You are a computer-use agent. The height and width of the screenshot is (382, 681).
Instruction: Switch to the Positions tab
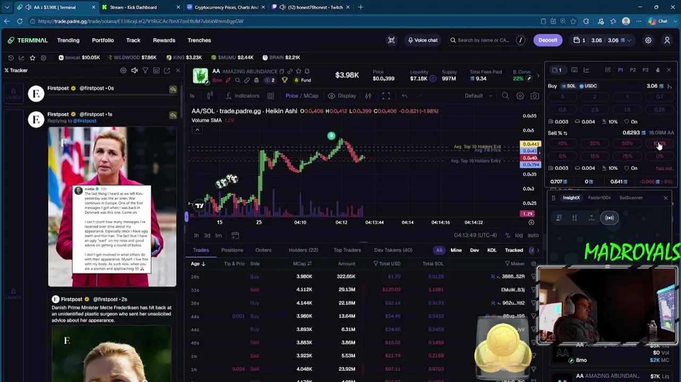coord(232,250)
